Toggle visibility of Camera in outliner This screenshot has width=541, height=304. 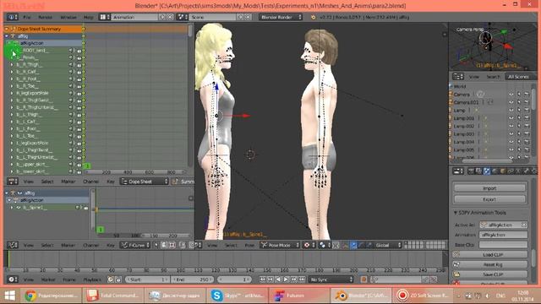511,94
